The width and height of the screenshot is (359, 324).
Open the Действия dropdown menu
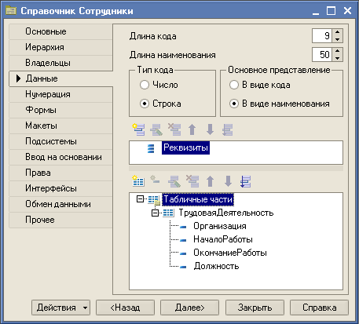click(60, 308)
